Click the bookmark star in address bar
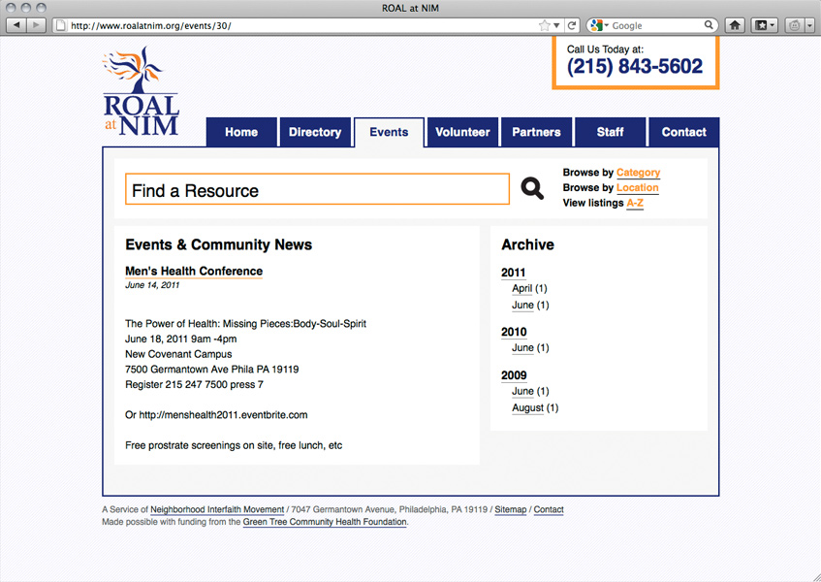The width and height of the screenshot is (821, 582). click(545, 25)
